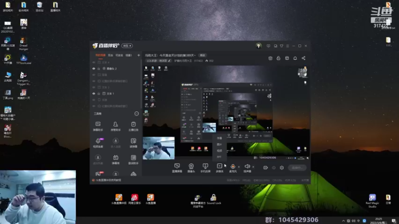The height and width of the screenshot is (224, 399).
Task: Open the 直播屏幕 screen capture source
Action: pos(177,168)
